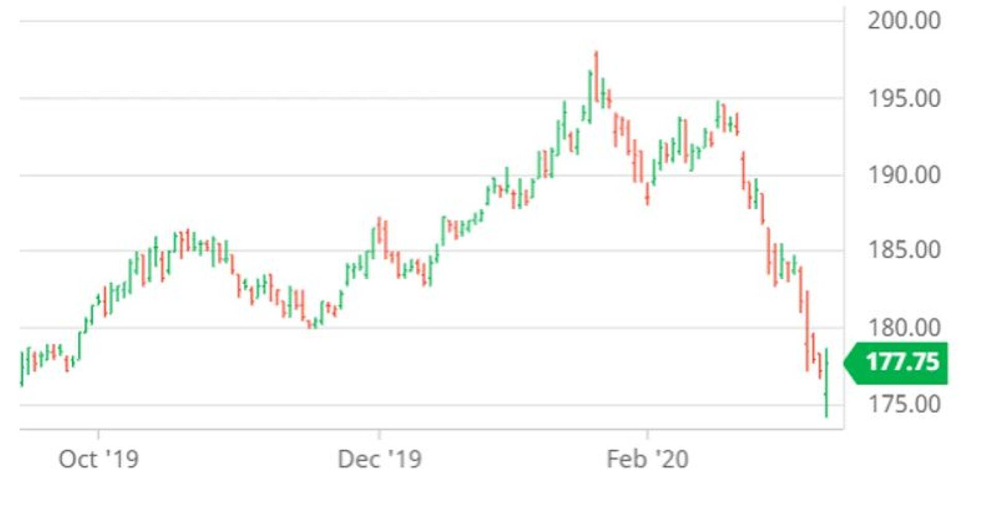Select the 195.00 price axis label
Image resolution: width=990 pixels, height=505 pixels.
tap(904, 99)
